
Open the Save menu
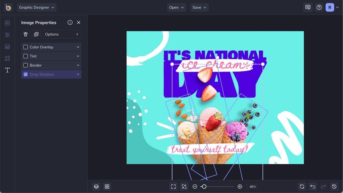pos(199,7)
